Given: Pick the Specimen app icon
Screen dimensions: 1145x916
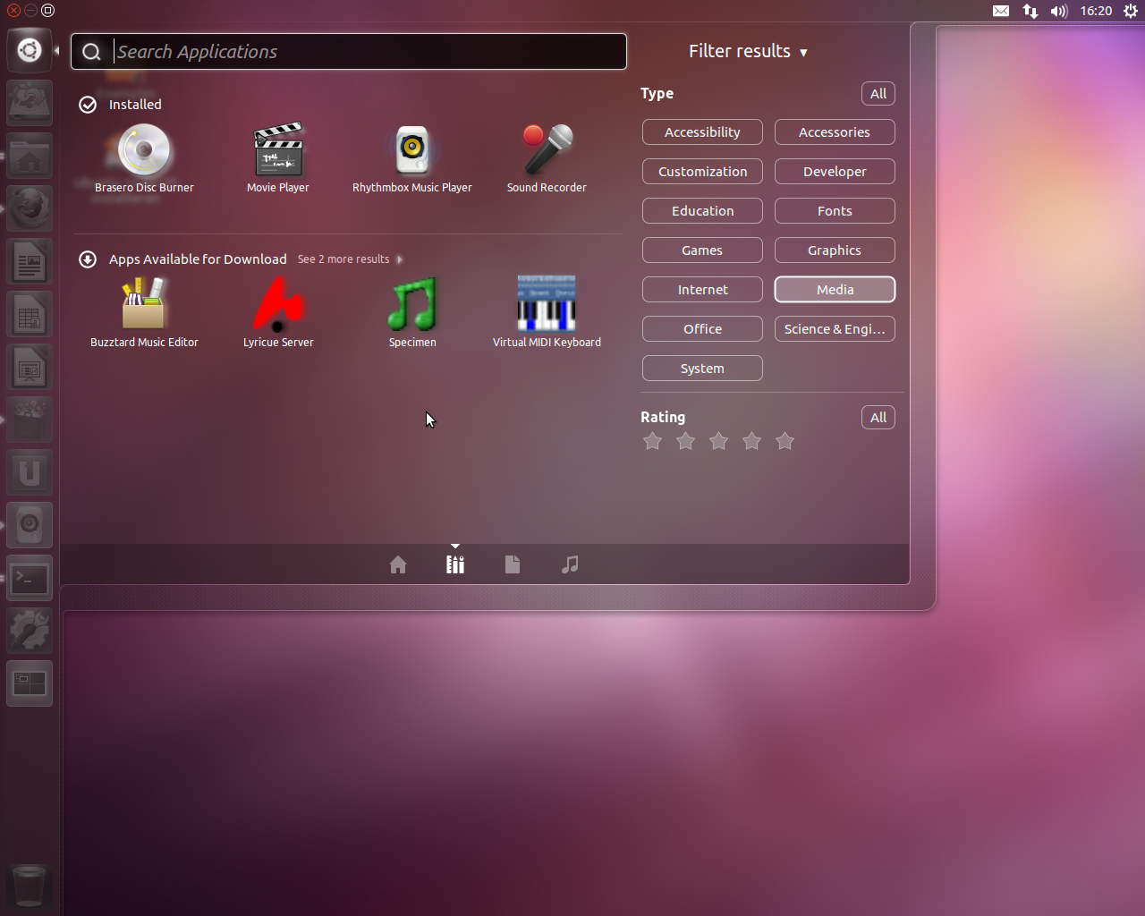Looking at the screenshot, I should pos(412,313).
